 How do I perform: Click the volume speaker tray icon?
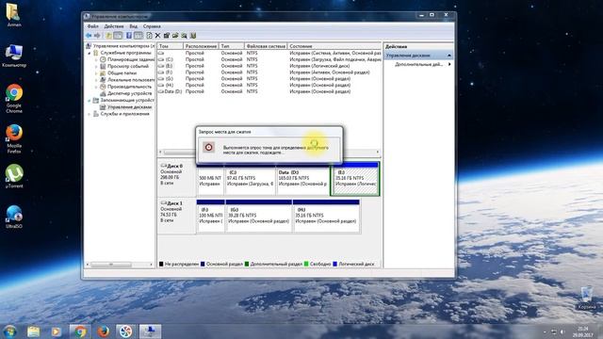562,331
